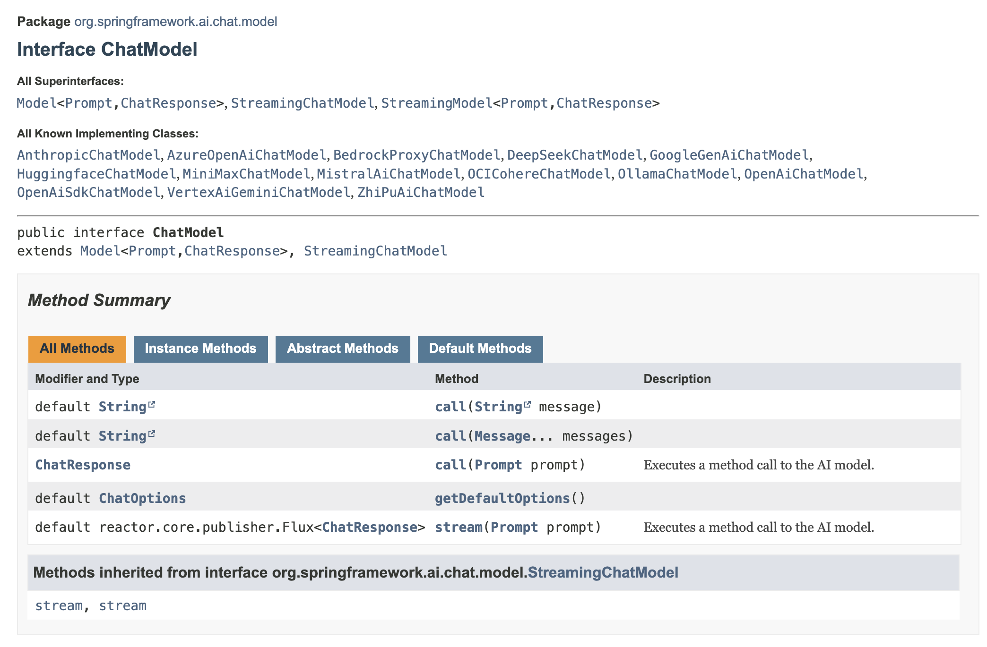Viewport: 987px width, 647px height.
Task: Go to the ZhiPuAiChatModel class page
Action: [420, 192]
